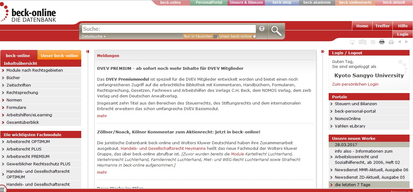
Task: Open the Normen entry
Action: 41,100
